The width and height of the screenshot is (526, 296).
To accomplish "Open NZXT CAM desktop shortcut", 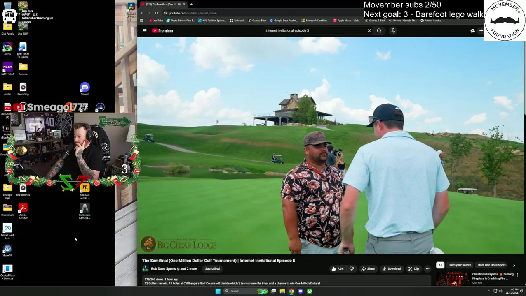I will pos(7,69).
